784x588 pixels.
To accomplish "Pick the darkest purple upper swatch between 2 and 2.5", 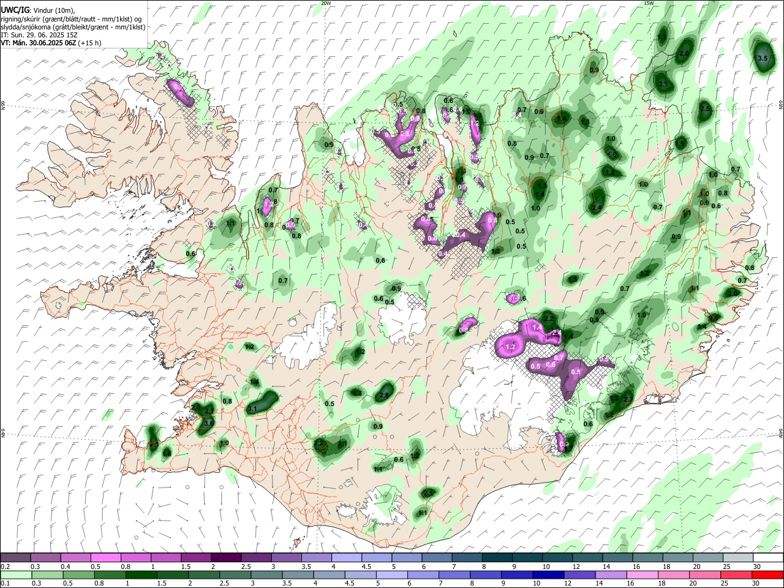I will coord(225,558).
